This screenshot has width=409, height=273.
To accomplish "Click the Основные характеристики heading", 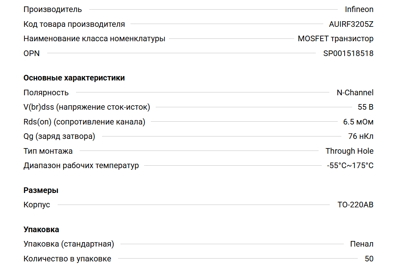I will coord(74,78).
